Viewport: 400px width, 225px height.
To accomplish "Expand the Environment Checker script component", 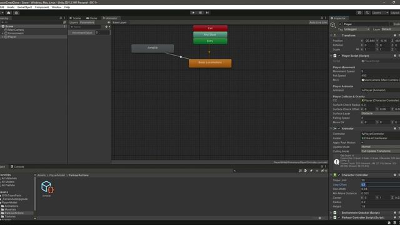I will 331,212.
